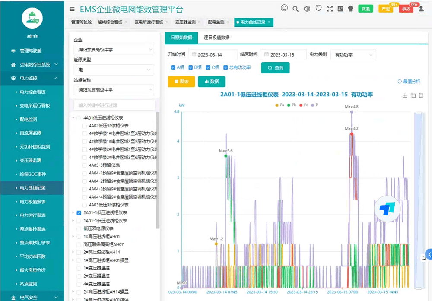Open the theme skin shirt icon
Image resolution: width=432 pixels, height=301 pixels.
(350, 9)
